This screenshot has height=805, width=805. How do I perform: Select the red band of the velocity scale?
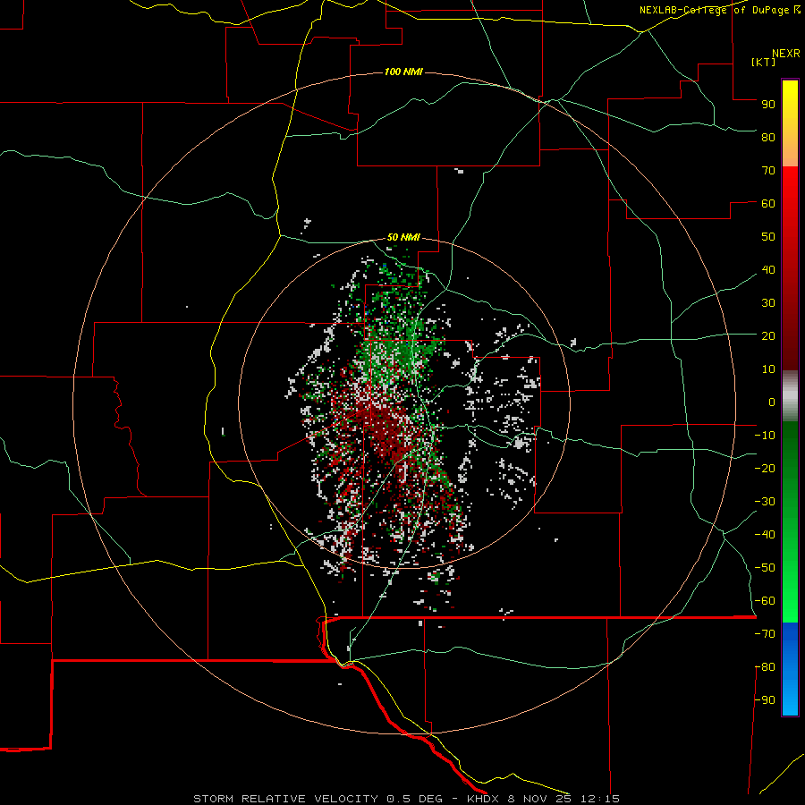(x=790, y=268)
